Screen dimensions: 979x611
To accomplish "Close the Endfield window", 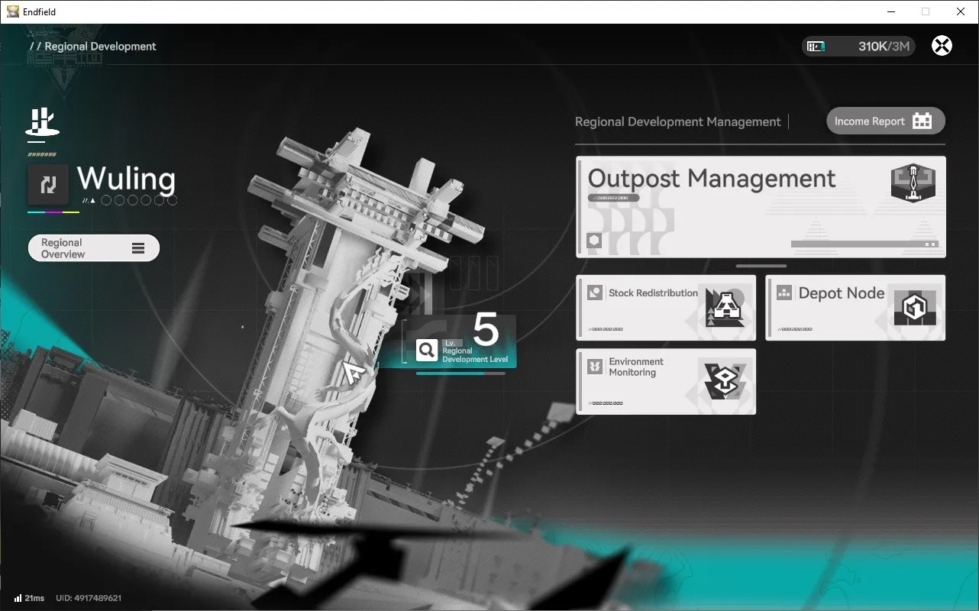I will 961,11.
